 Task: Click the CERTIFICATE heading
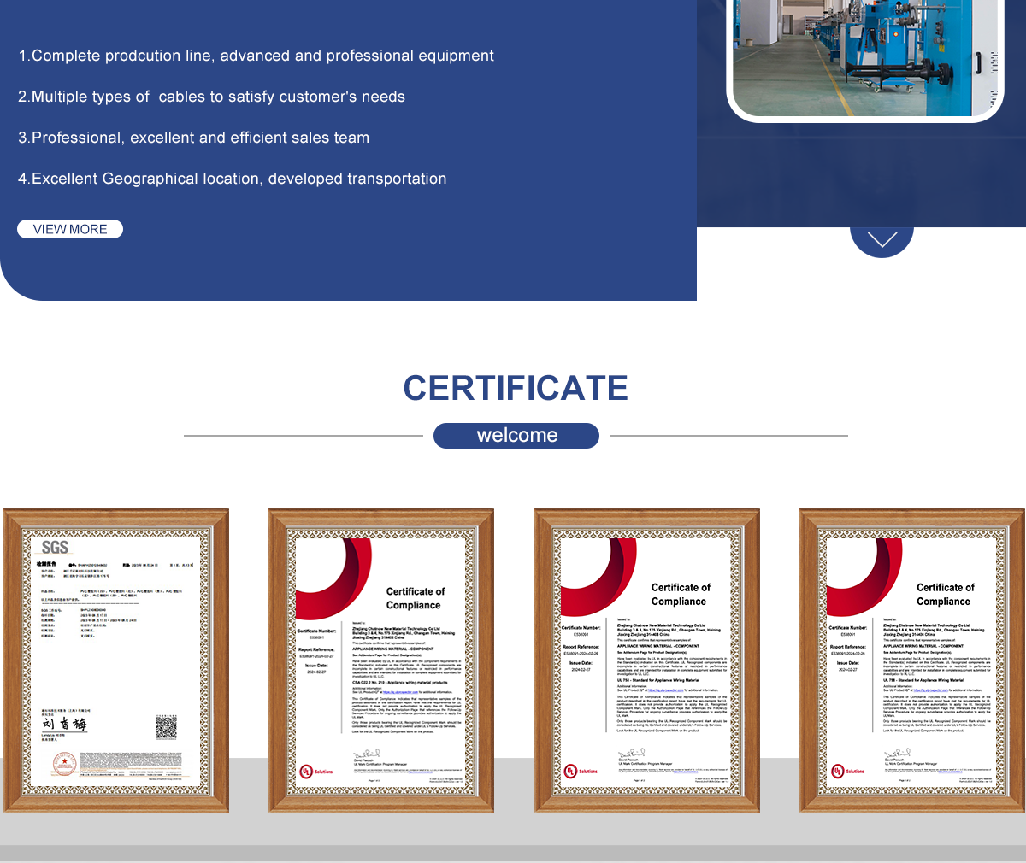pyautogui.click(x=516, y=388)
